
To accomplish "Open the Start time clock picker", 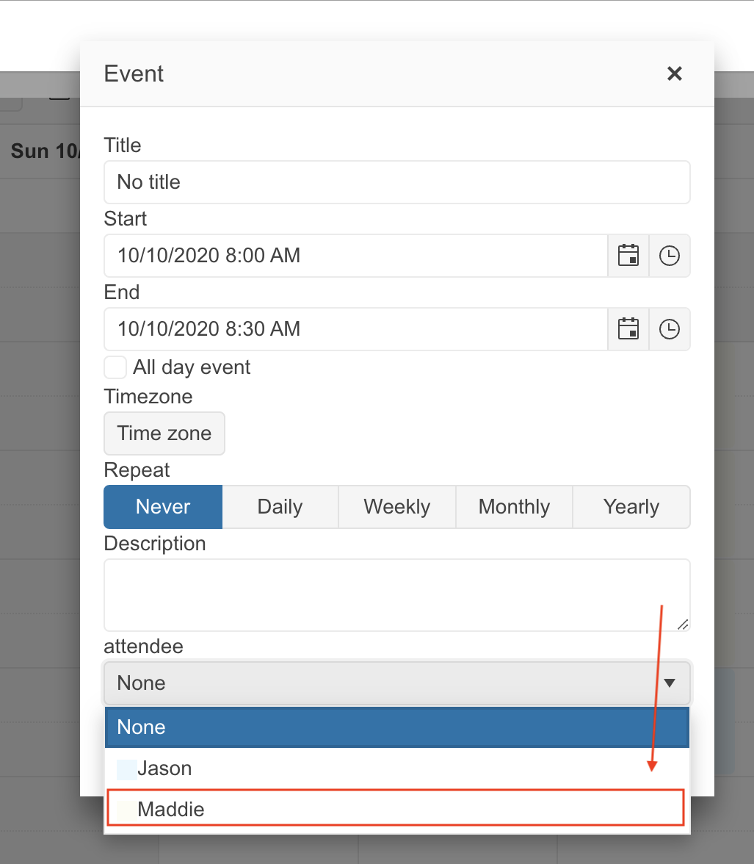I will 669,256.
